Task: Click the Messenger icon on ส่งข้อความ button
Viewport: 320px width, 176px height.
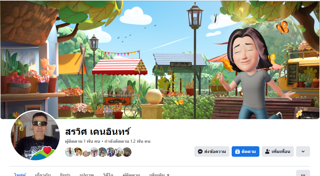Action: click(x=200, y=151)
